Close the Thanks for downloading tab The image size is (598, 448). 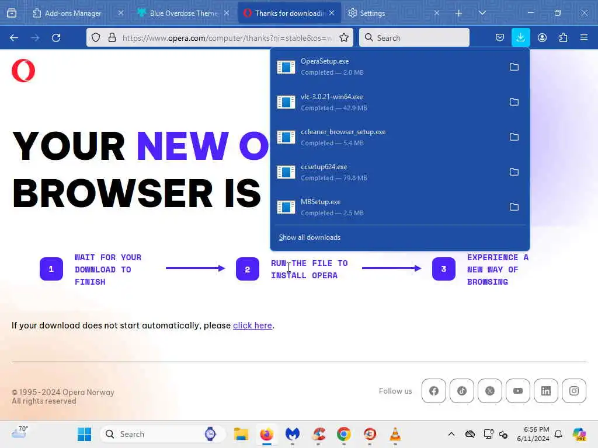click(x=332, y=13)
